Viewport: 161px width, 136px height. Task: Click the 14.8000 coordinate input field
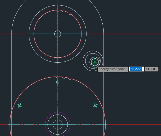coord(151,69)
